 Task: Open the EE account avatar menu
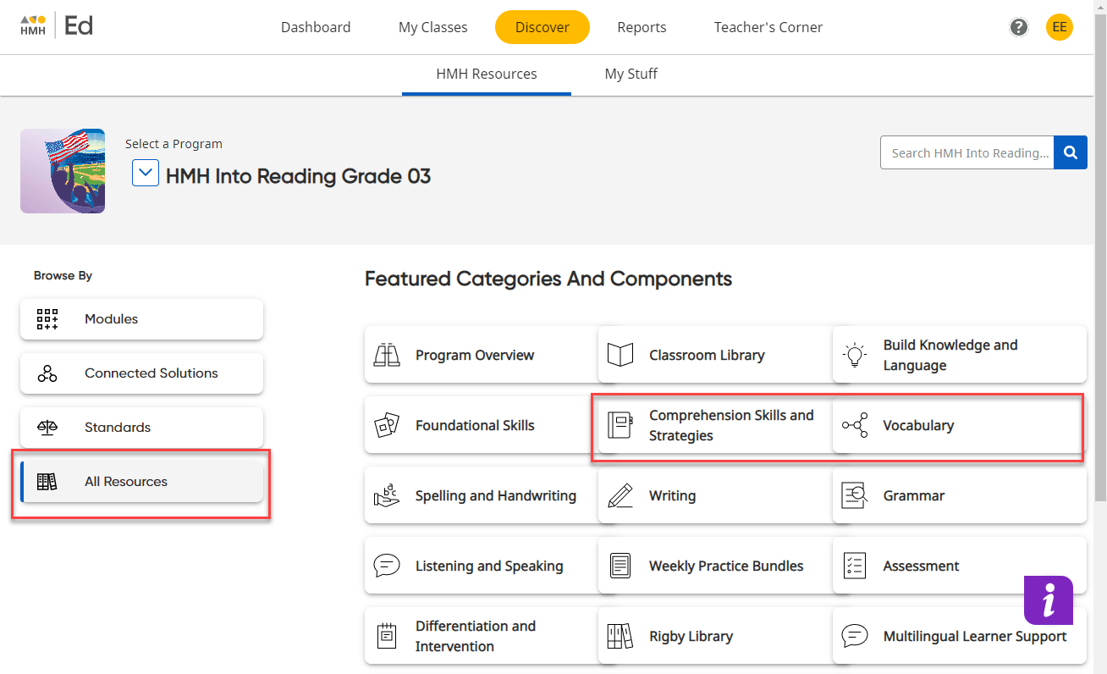[1060, 26]
